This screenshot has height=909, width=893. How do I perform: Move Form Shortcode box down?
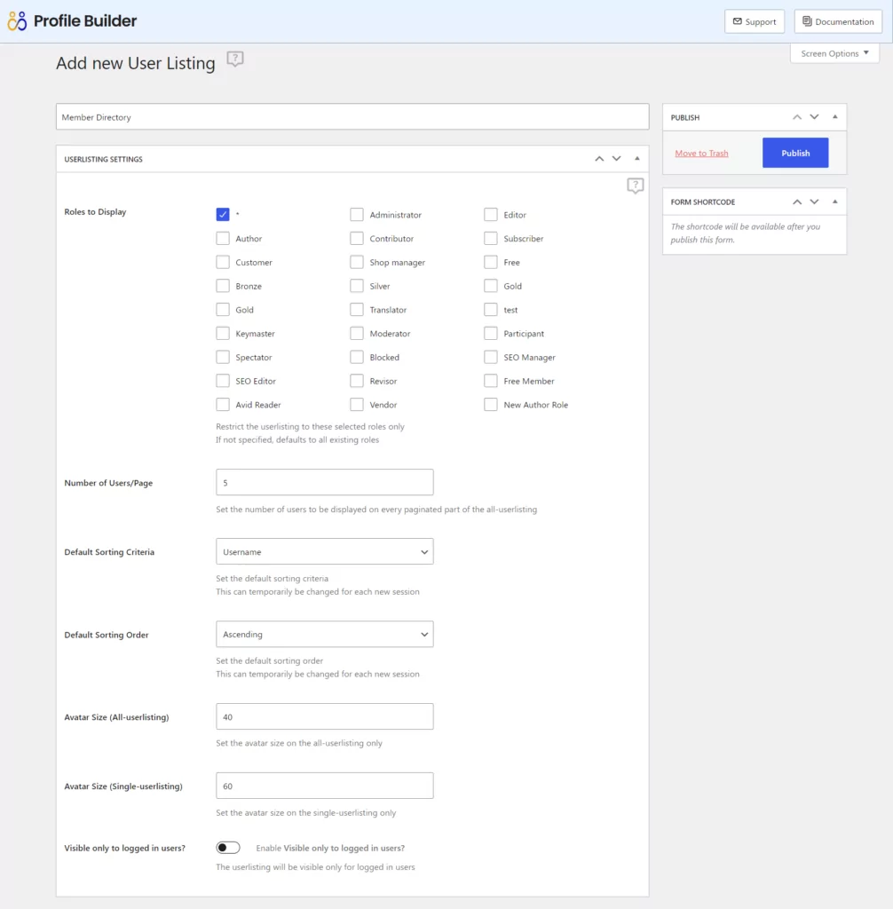pos(814,202)
